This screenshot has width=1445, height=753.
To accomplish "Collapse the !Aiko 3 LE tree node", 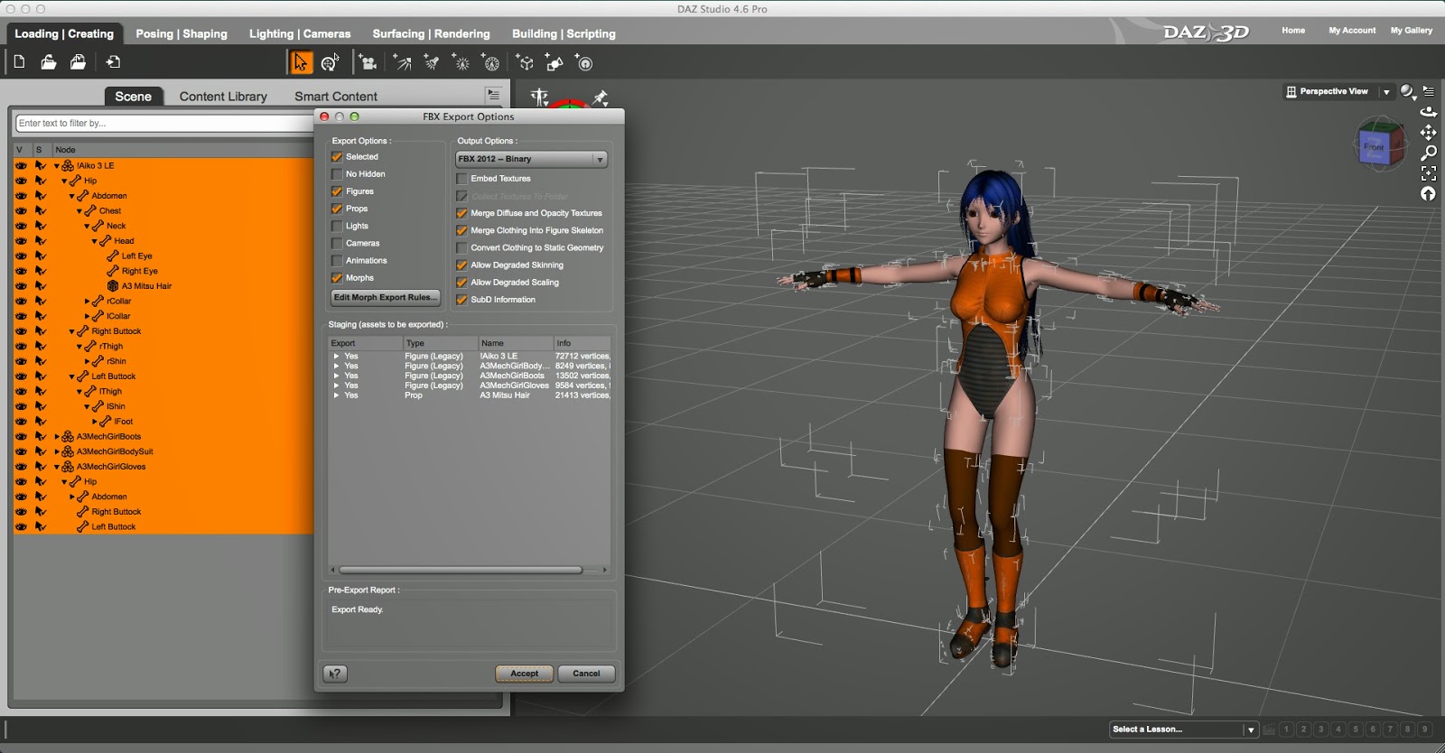I will [x=57, y=166].
